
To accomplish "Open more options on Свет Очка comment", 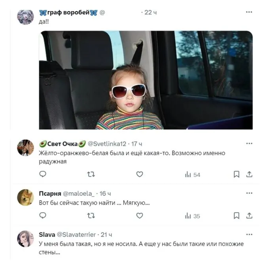I will click(249, 143).
